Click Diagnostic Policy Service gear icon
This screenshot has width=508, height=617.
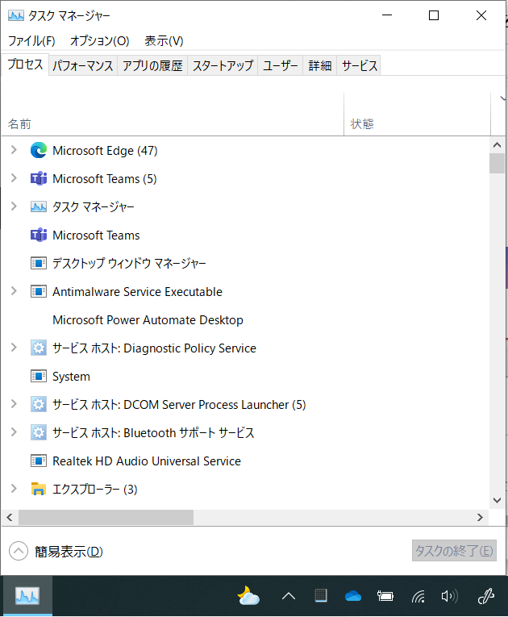(39, 348)
